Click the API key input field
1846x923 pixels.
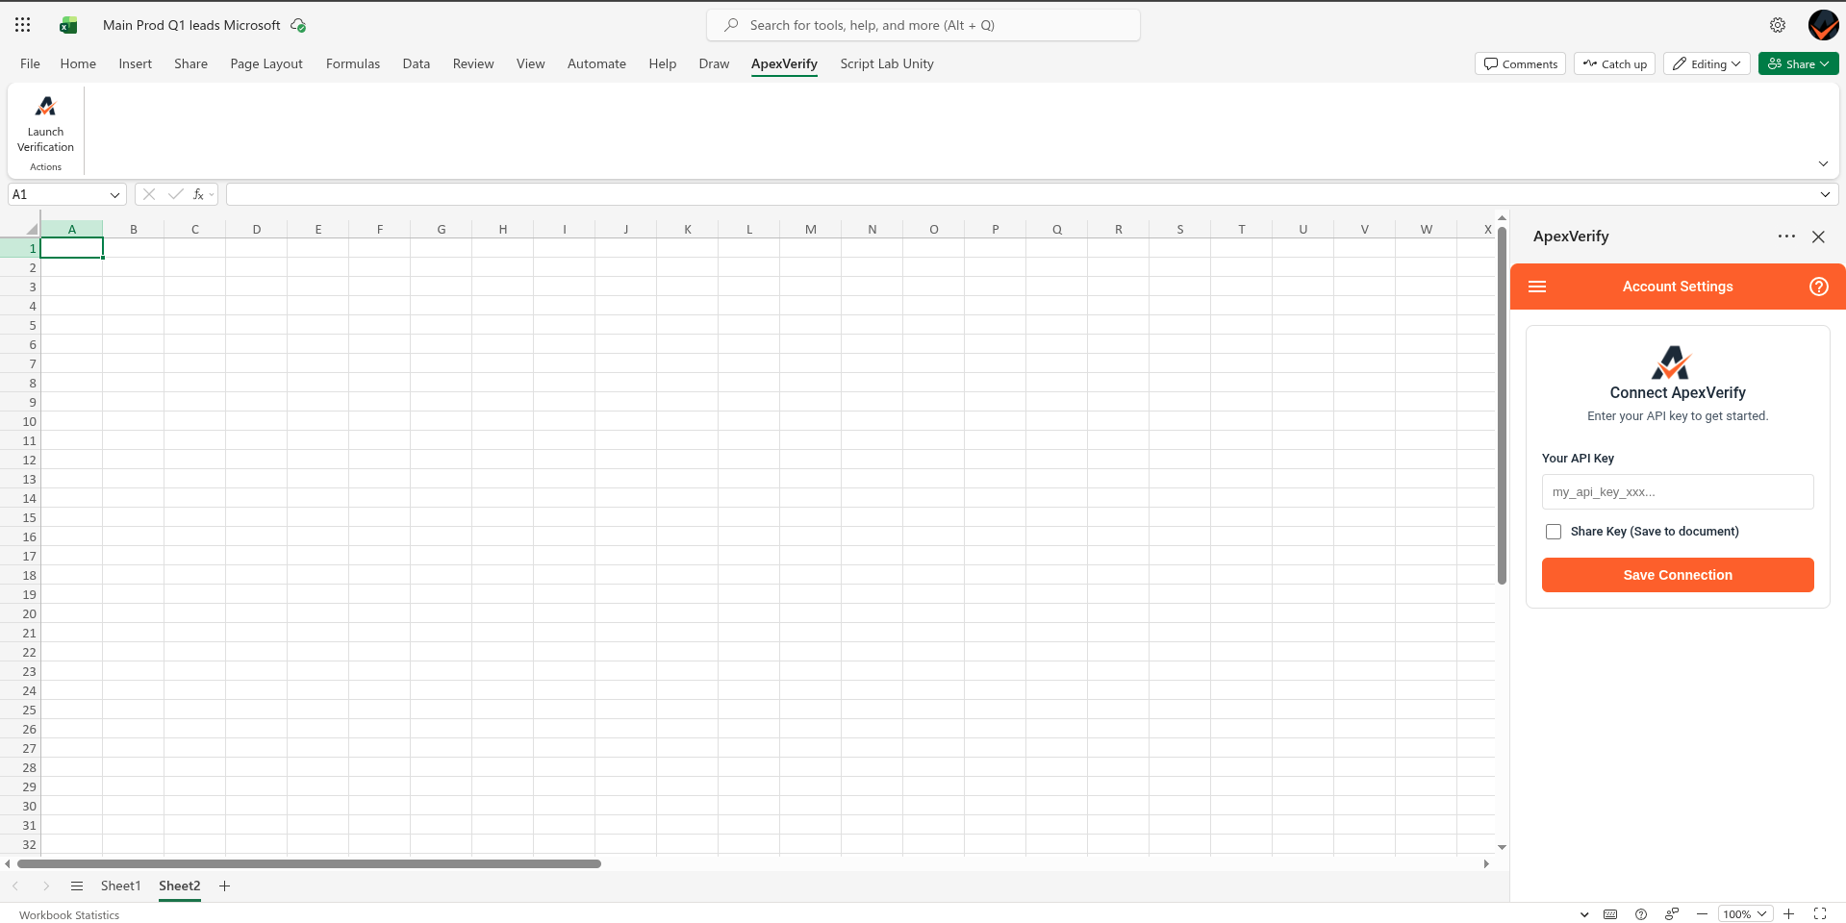click(1677, 492)
